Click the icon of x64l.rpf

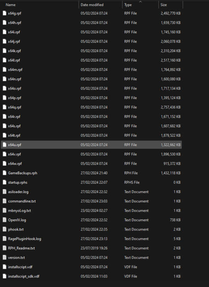pyautogui.click(x=5, y=60)
